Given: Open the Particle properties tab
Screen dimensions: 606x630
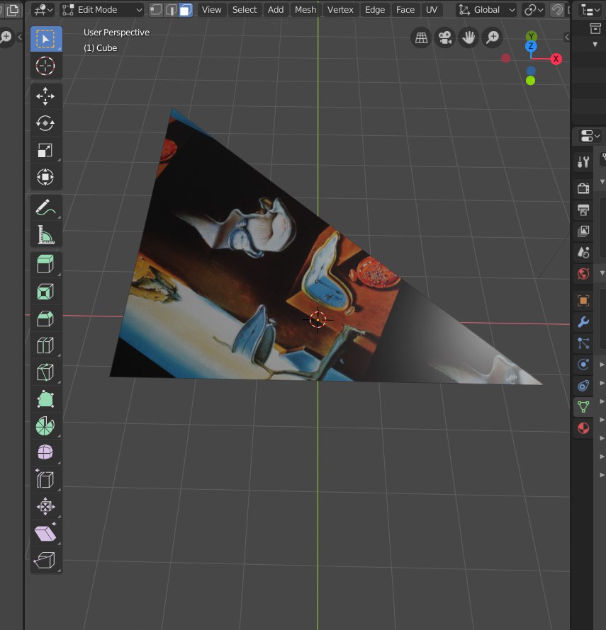Looking at the screenshot, I should (583, 343).
